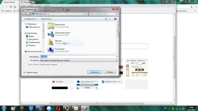Click the horizontal scrollbar in Ножницы window

[97, 103]
